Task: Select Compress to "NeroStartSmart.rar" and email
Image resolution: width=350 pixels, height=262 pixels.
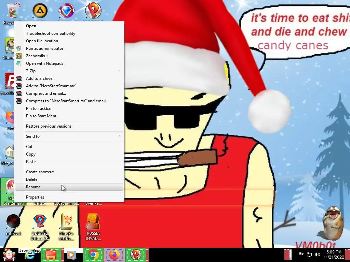Action: click(69, 101)
